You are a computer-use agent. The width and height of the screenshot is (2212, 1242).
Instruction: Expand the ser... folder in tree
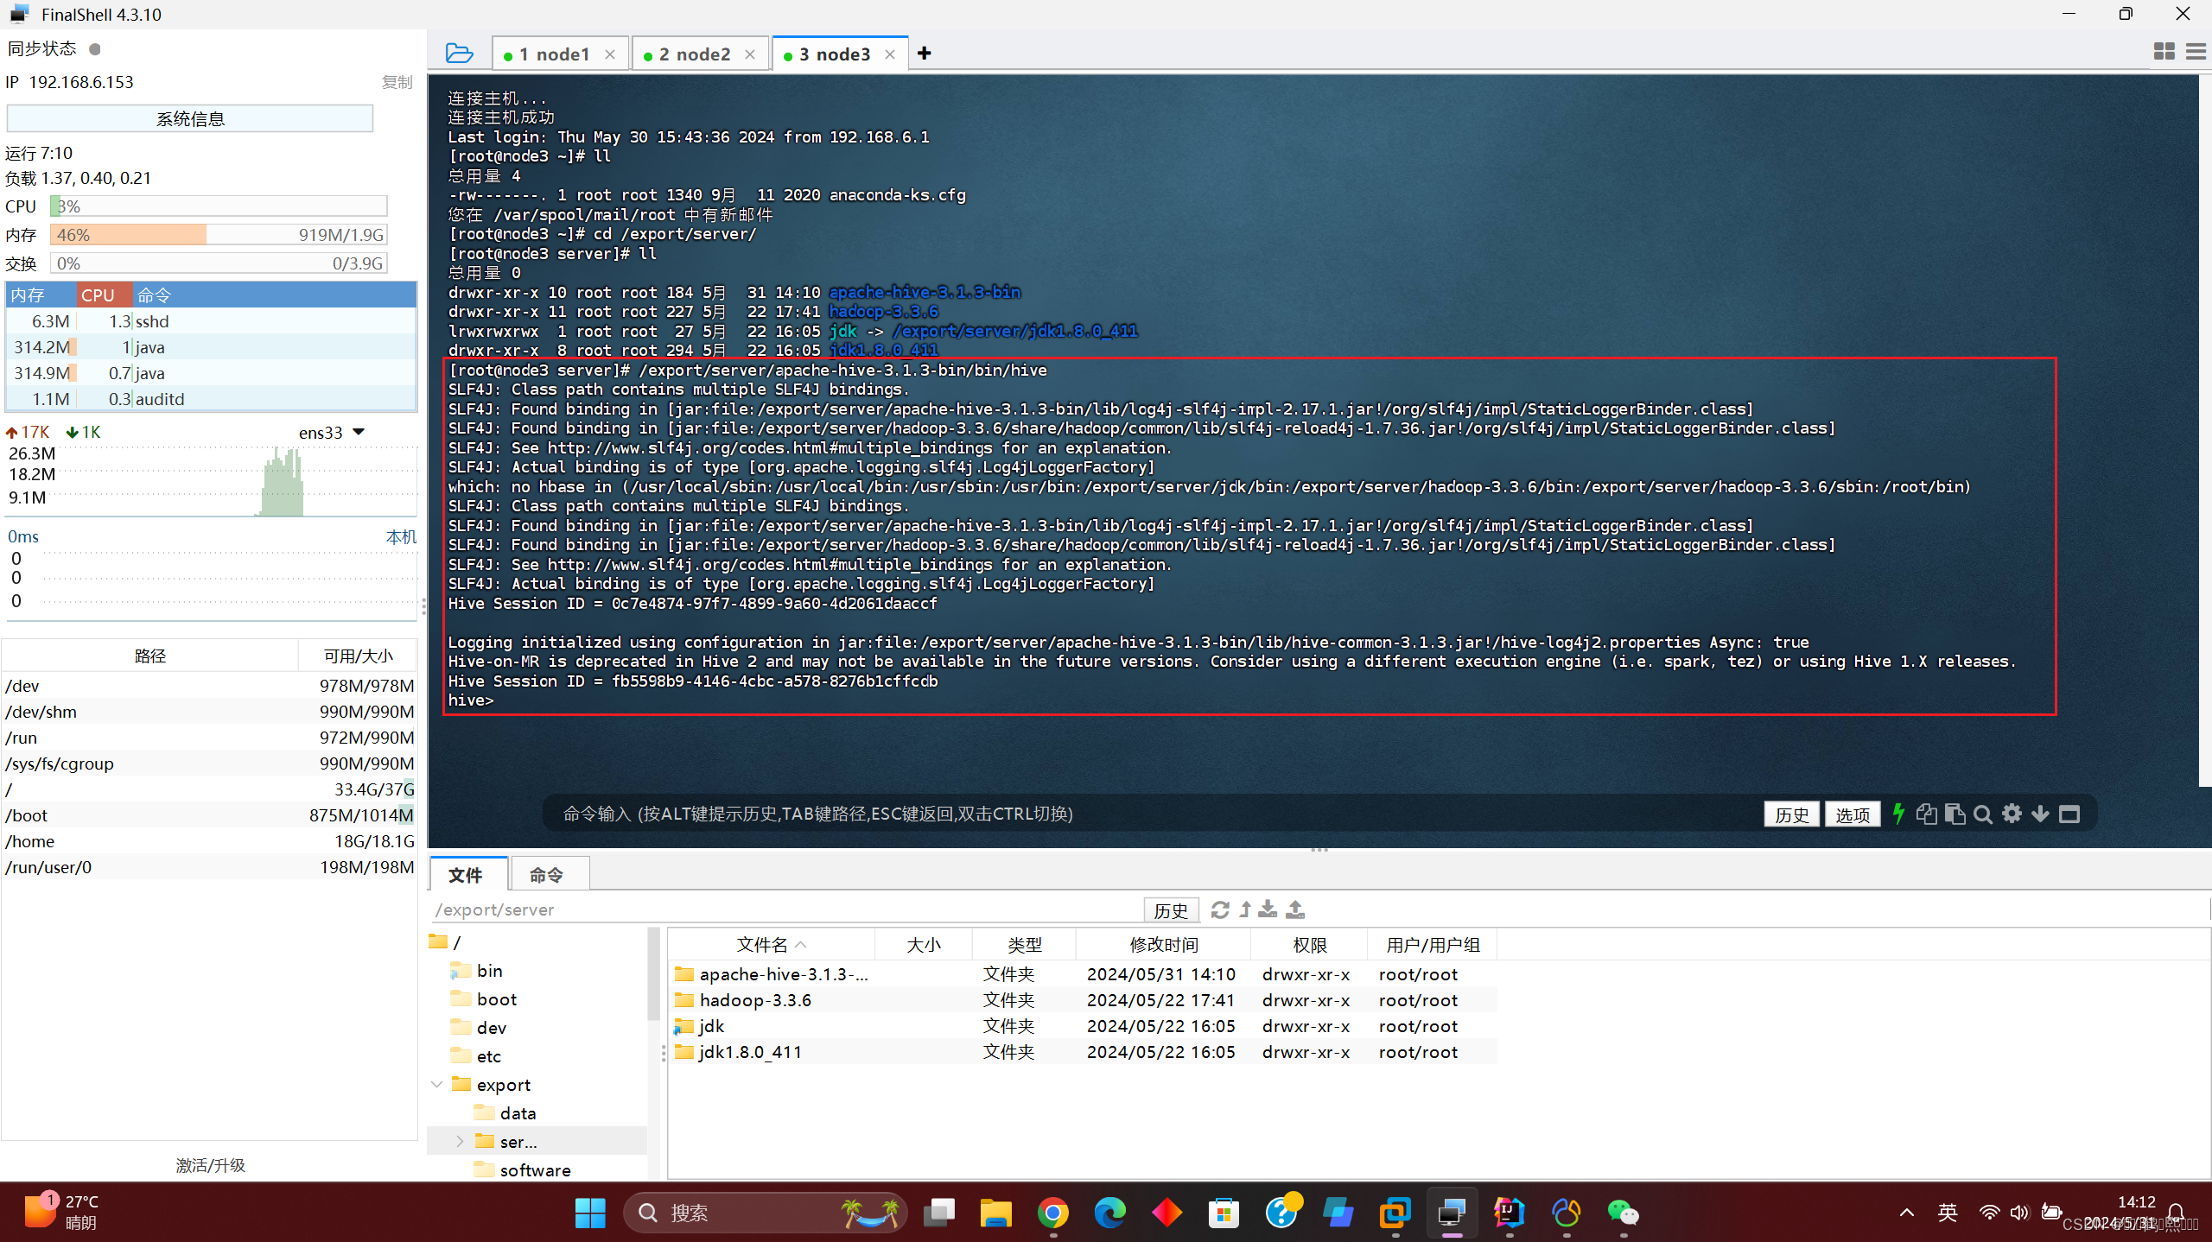(460, 1142)
